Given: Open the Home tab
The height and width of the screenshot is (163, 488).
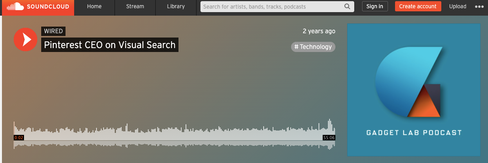Looking at the screenshot, I should pyautogui.click(x=94, y=7).
